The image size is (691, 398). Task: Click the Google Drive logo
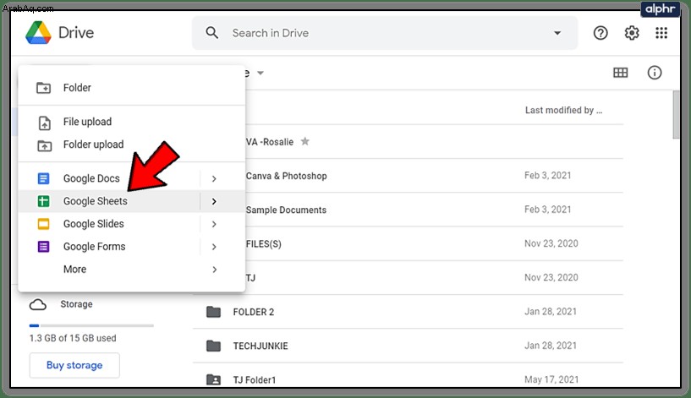click(x=38, y=33)
